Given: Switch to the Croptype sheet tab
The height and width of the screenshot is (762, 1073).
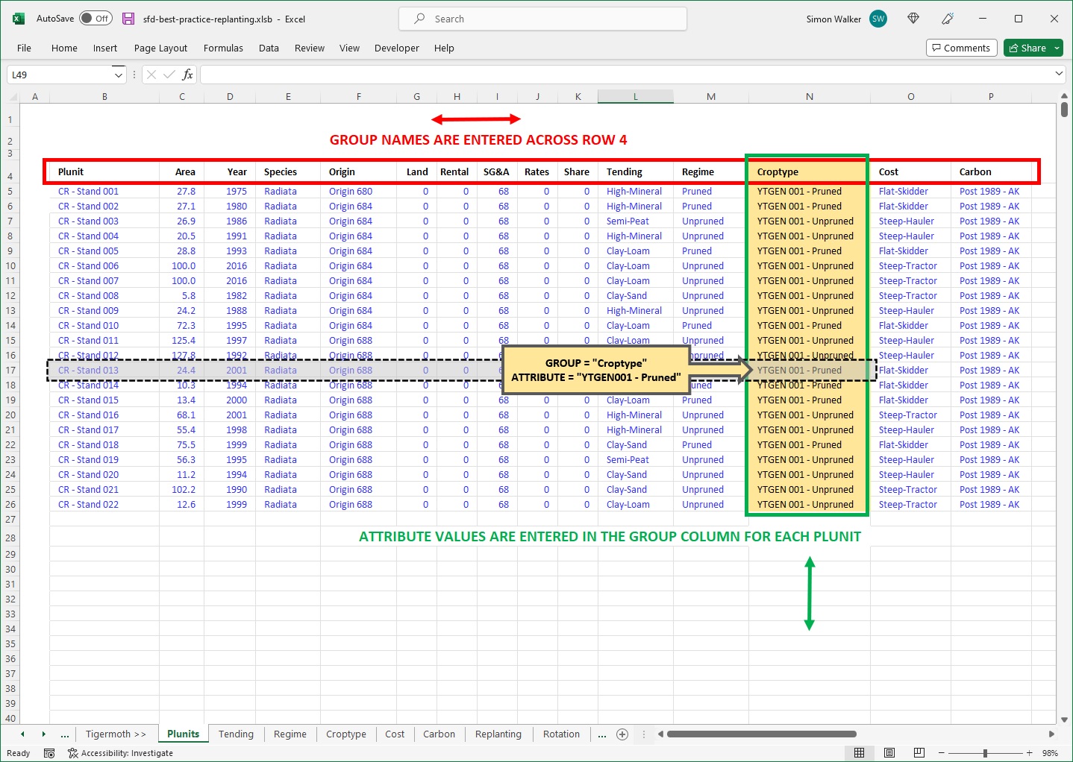Looking at the screenshot, I should pyautogui.click(x=346, y=734).
